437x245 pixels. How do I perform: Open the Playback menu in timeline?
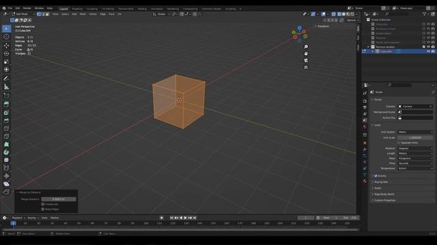pyautogui.click(x=18, y=218)
